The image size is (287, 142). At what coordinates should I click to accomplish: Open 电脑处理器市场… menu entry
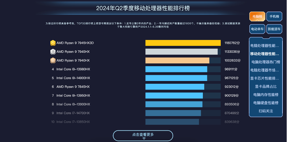click(265, 70)
